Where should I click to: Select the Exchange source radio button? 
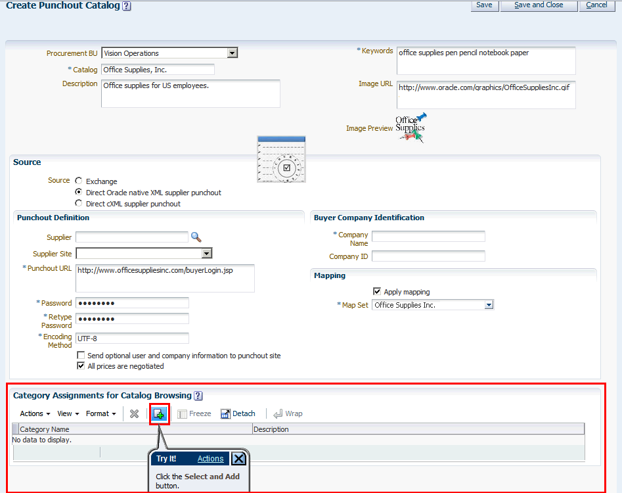point(79,181)
